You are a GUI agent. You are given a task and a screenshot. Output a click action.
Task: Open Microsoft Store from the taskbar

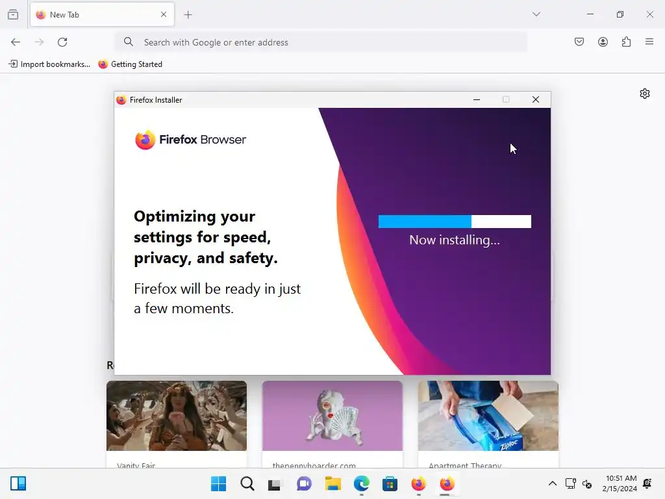(390, 483)
